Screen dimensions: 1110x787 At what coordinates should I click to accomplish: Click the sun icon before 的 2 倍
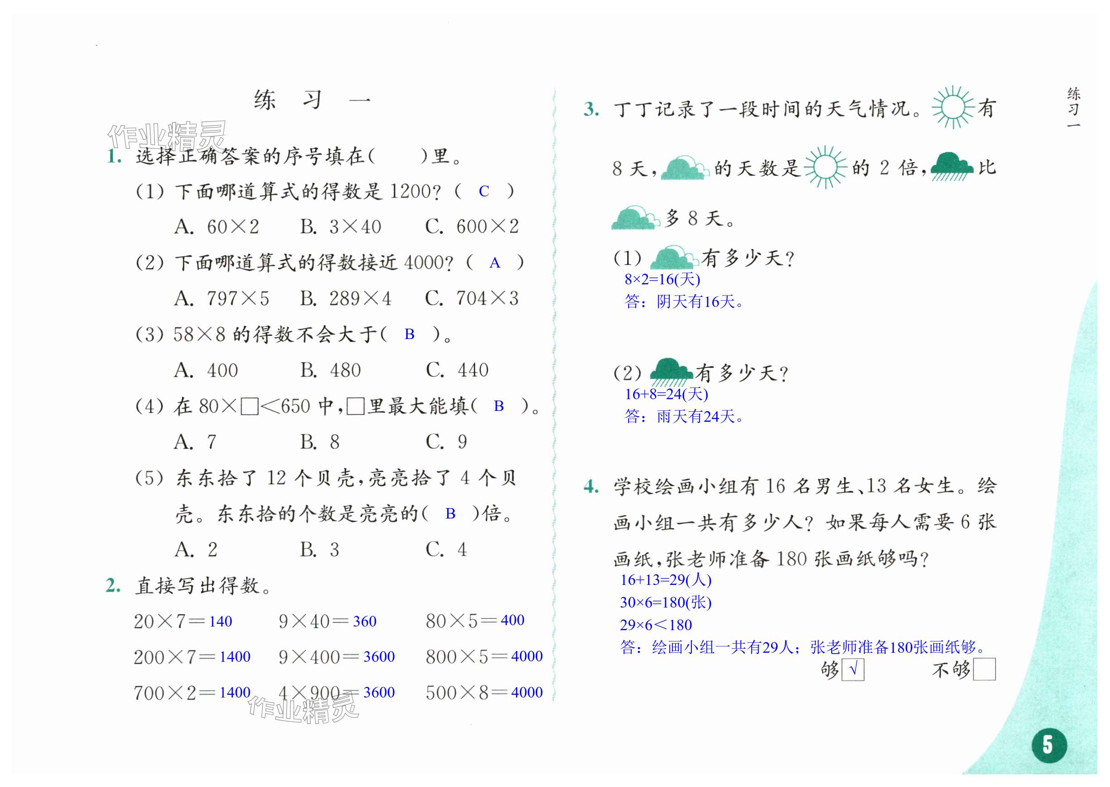click(x=825, y=167)
